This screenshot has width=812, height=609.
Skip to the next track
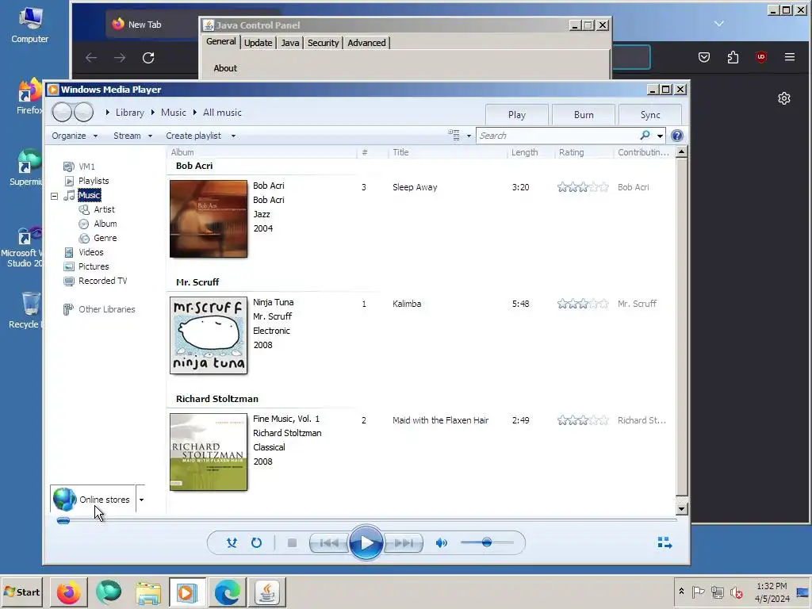point(404,542)
